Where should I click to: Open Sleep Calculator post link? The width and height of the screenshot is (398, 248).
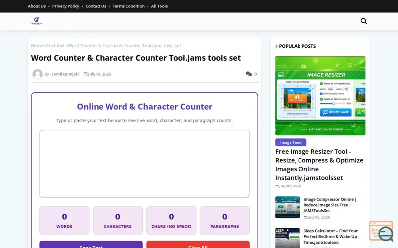point(330,237)
